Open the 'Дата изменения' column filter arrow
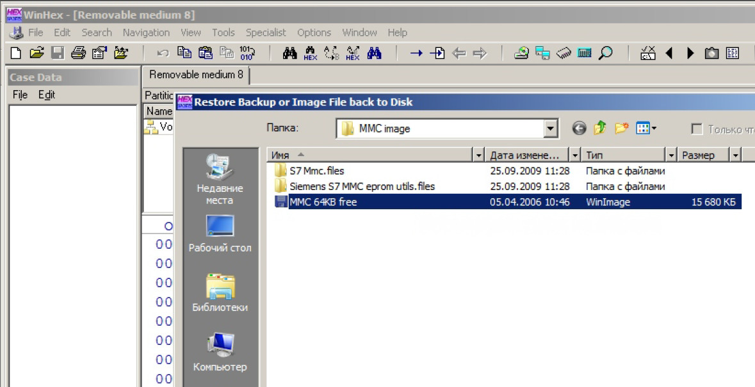The image size is (755, 387). [x=575, y=155]
